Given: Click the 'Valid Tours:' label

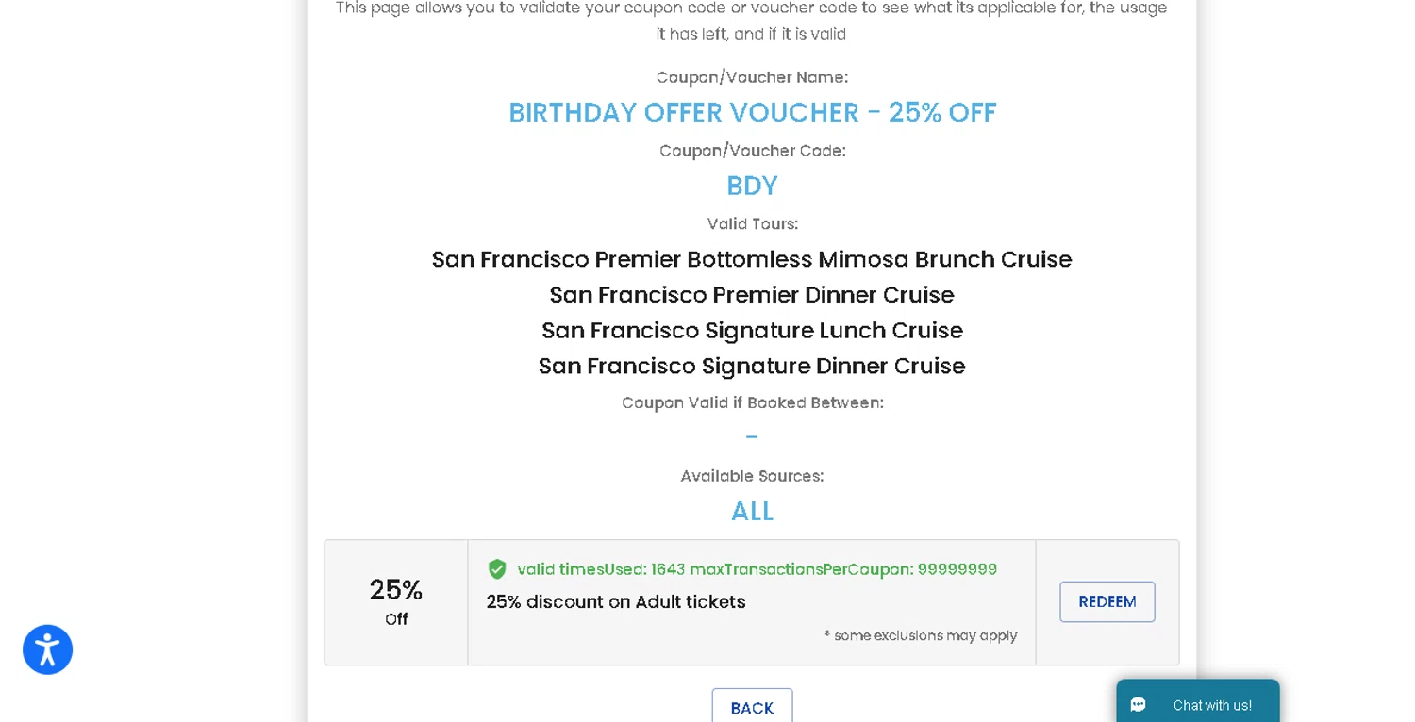Looking at the screenshot, I should (x=752, y=223).
